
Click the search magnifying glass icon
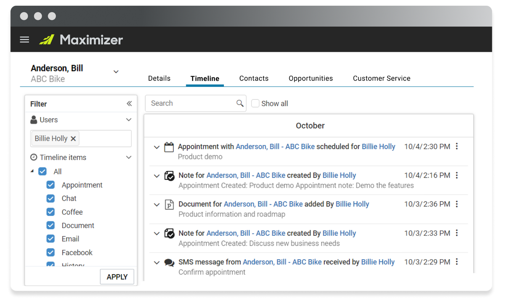coord(240,103)
